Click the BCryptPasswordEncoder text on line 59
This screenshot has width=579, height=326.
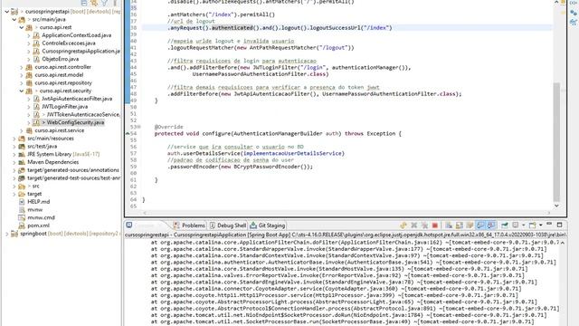point(268,167)
